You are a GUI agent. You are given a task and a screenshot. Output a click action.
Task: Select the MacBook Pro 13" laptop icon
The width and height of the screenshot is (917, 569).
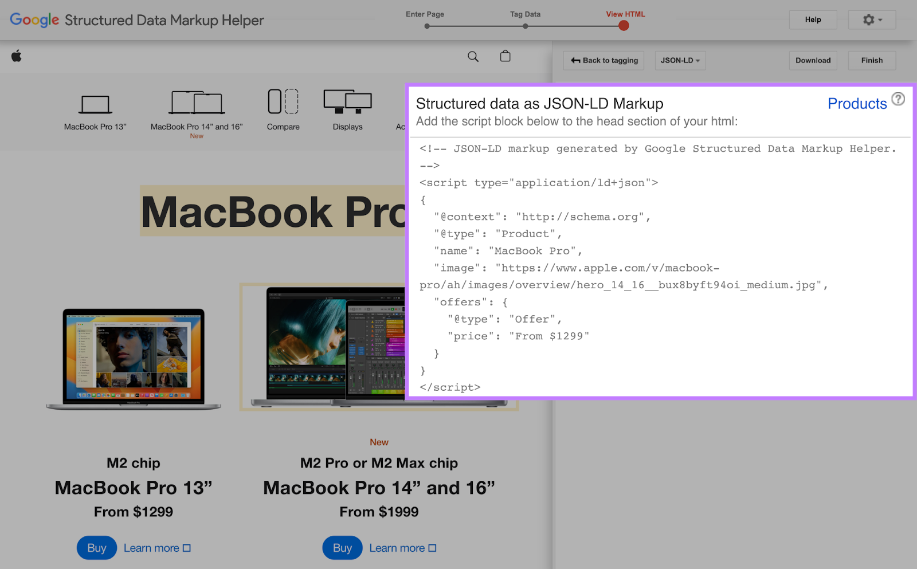95,105
